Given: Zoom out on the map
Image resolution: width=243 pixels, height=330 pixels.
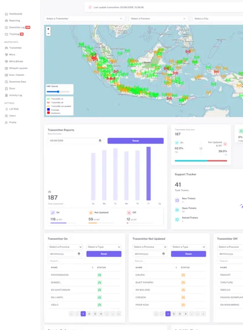Looking at the screenshot, I should tap(49, 34).
